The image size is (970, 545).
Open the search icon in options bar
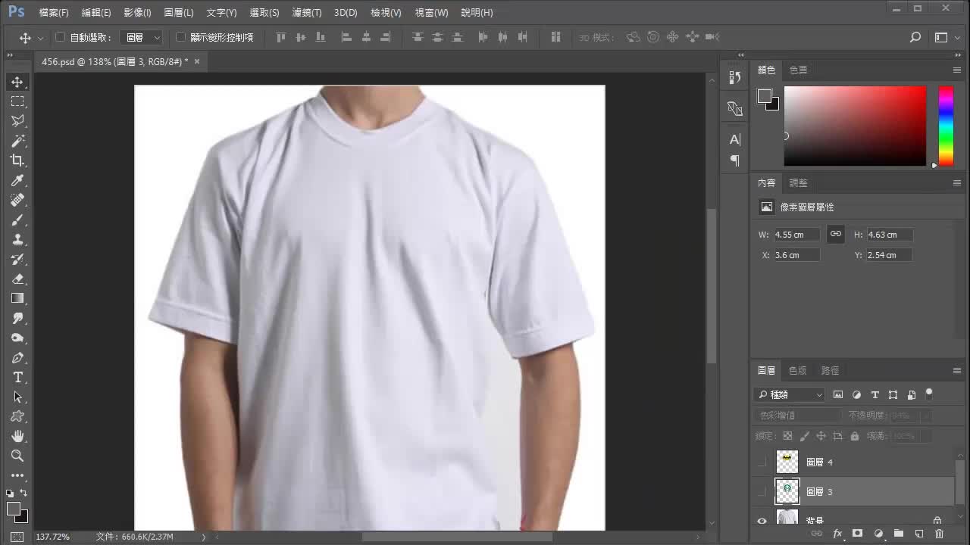[x=915, y=37]
